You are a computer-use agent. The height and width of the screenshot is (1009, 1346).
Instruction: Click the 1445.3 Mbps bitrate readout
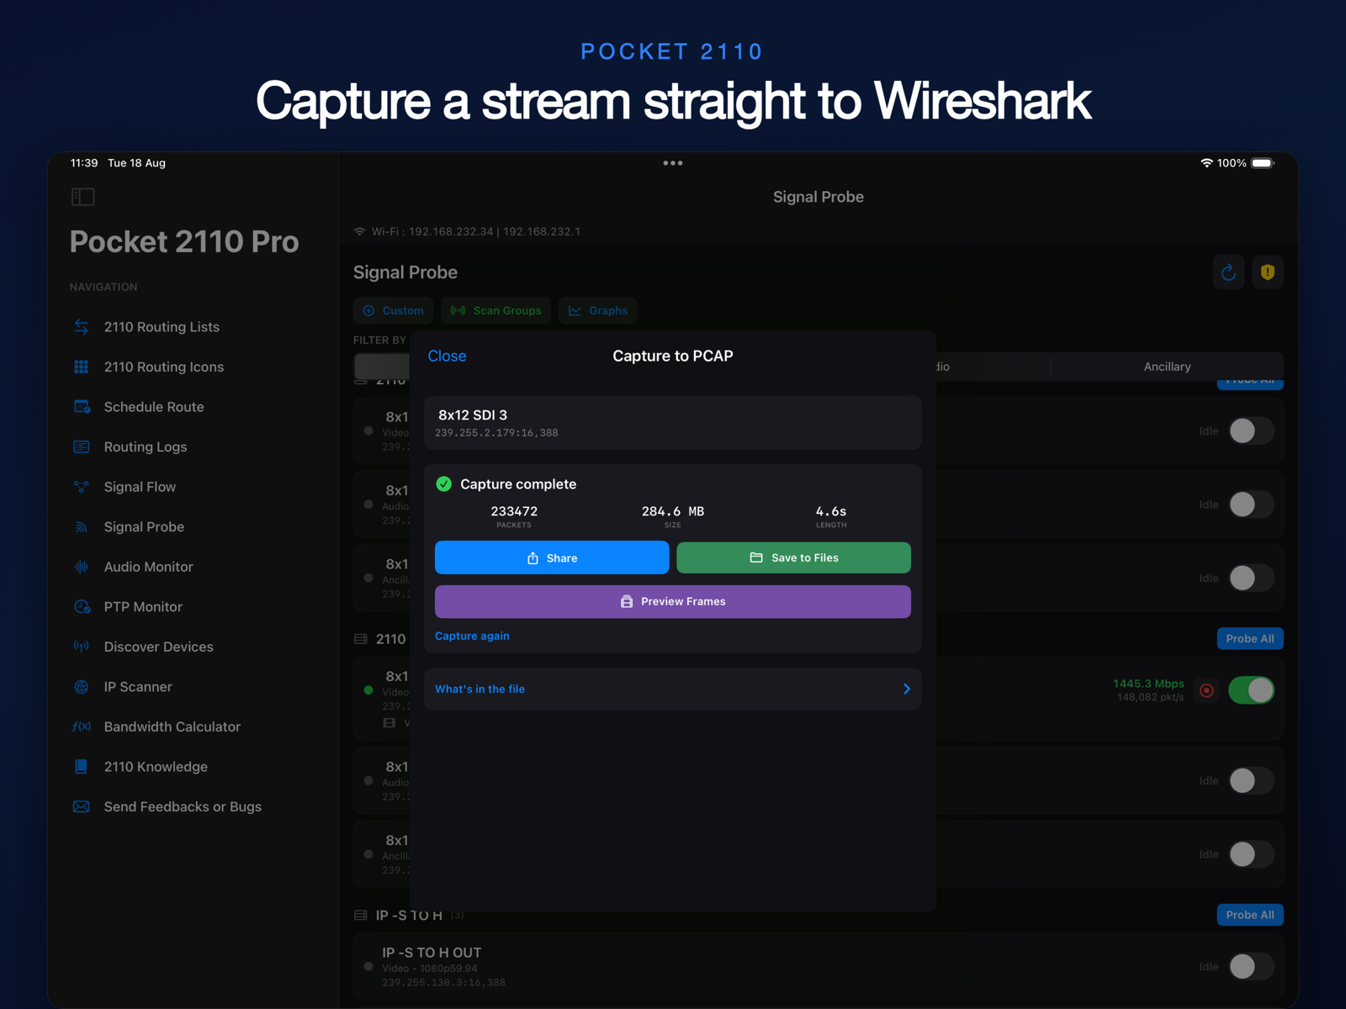click(x=1148, y=684)
